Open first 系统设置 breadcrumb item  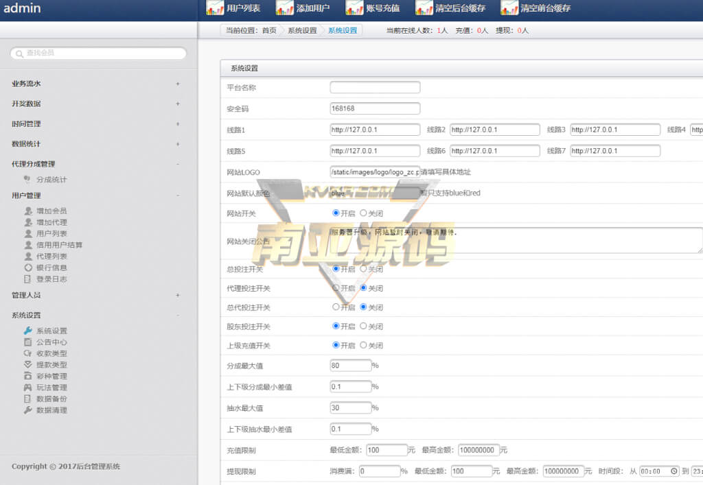coord(302,30)
